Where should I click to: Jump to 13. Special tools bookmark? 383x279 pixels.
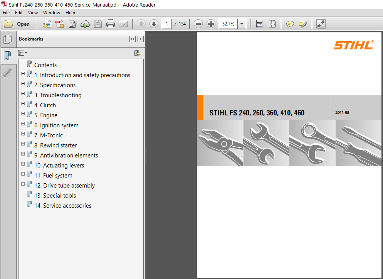(55, 196)
